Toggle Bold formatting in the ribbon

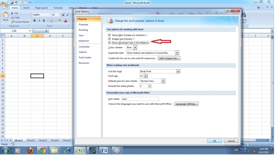pos(34,21)
